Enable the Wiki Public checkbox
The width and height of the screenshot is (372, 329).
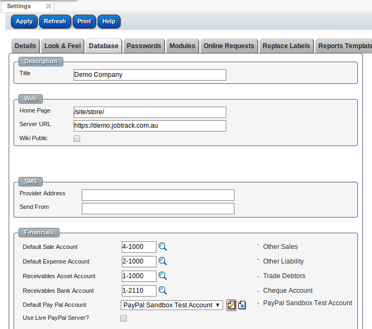pyautogui.click(x=77, y=139)
